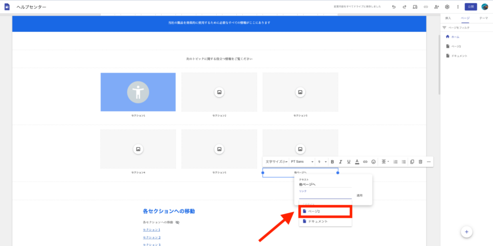Delete the selected text box

tap(420, 162)
